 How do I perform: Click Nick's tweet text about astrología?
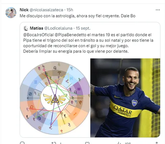pos(78,16)
